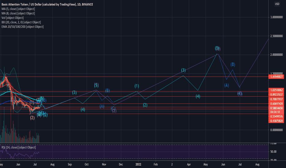This screenshot has height=168, width=286.
Task: Select the wave (3) label near September
Action: 74,93
